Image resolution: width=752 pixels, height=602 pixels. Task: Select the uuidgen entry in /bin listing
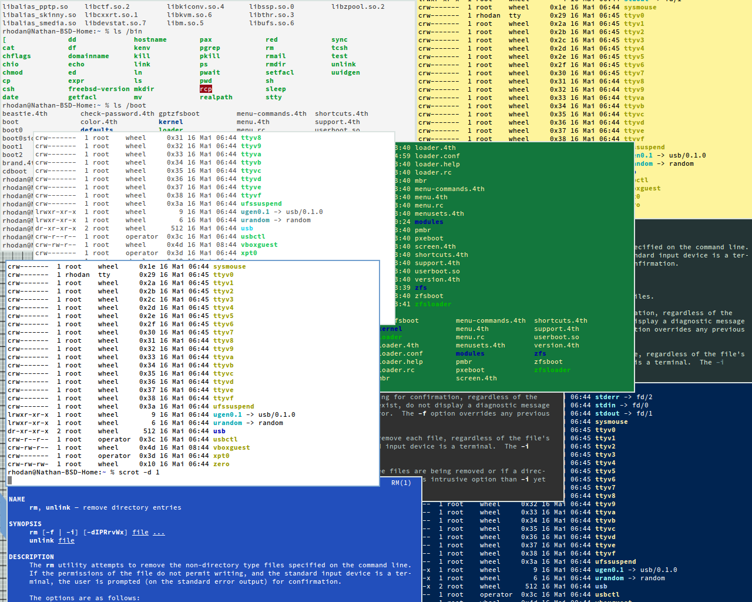pyautogui.click(x=345, y=73)
